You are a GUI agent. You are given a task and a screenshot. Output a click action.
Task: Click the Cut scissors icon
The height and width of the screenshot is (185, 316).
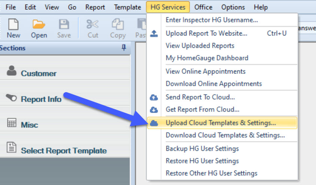(x=92, y=24)
